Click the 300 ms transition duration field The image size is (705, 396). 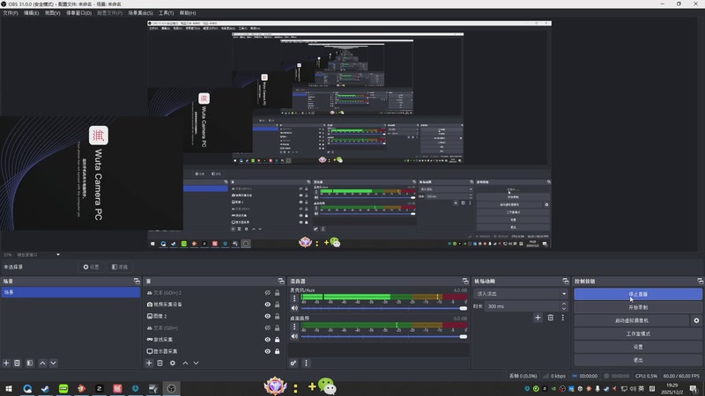523,306
